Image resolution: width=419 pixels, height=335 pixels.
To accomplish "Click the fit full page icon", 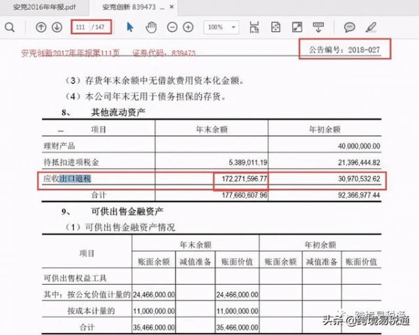I will pos(276,27).
